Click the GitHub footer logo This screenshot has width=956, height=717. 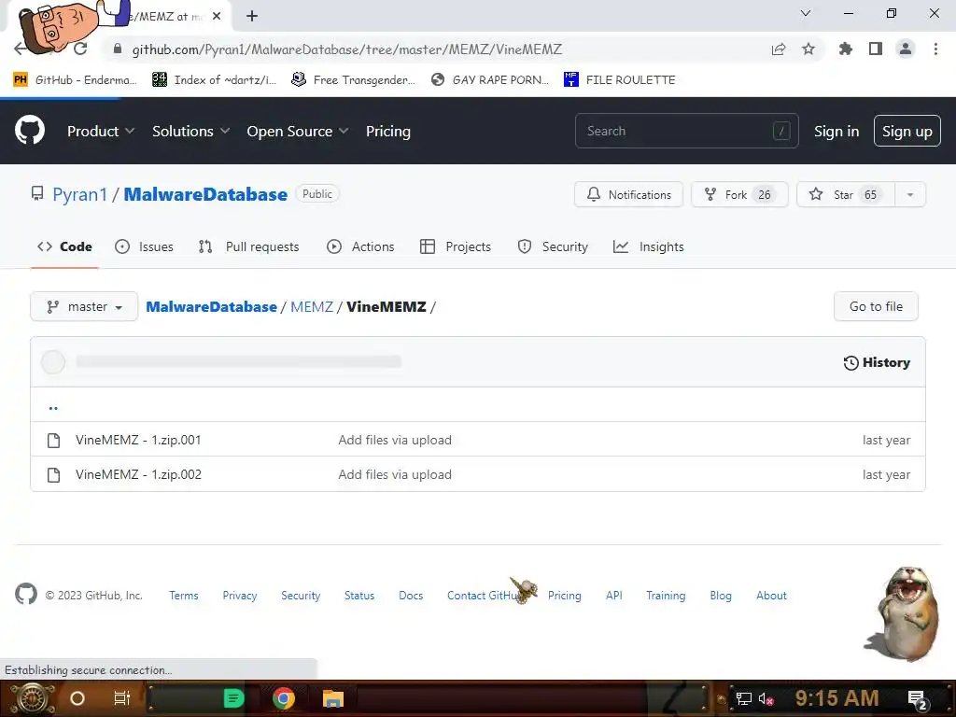click(x=26, y=594)
